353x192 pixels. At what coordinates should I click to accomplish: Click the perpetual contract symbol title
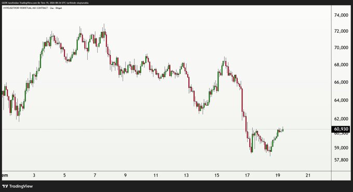[32, 8]
